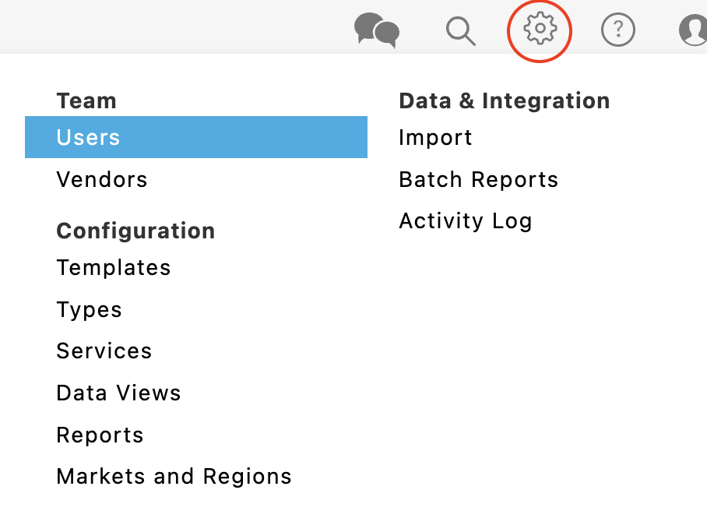Go to Templates under Configuration
707x511 pixels.
click(114, 267)
